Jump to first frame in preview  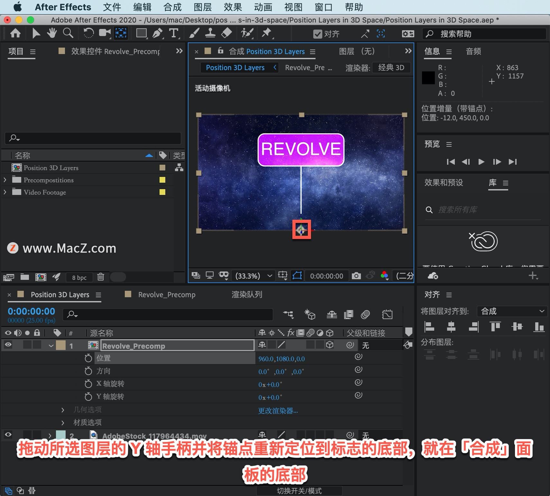point(451,162)
